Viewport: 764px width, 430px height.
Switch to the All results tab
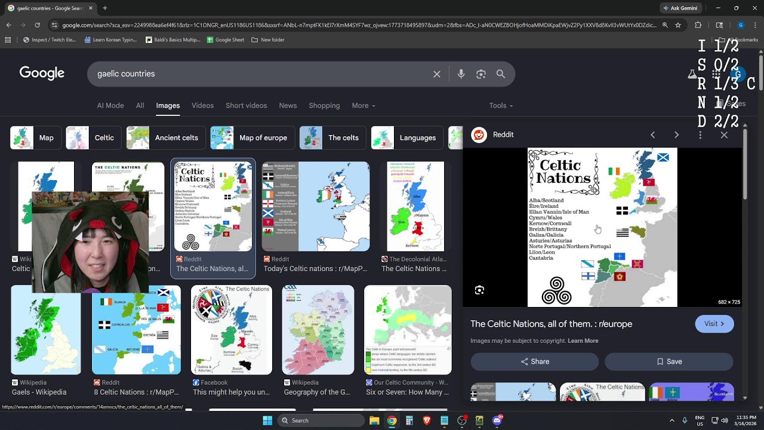140,106
